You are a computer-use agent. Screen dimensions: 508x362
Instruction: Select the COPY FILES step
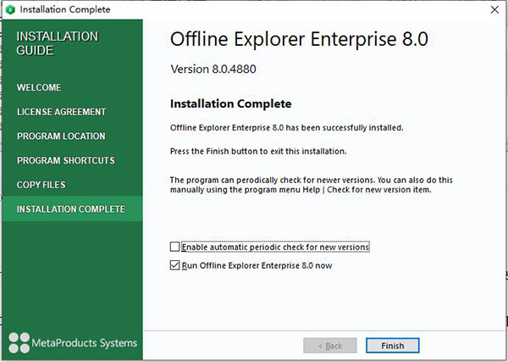41,185
